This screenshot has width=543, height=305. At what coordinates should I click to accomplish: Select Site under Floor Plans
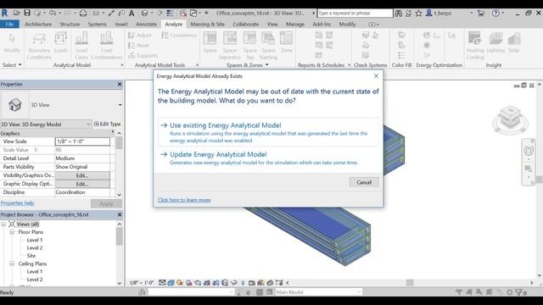[31, 256]
